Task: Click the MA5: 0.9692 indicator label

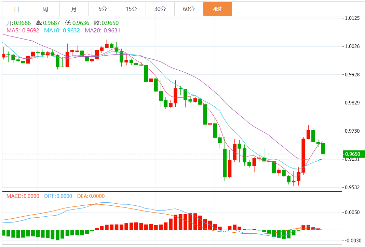Action: pos(23,30)
